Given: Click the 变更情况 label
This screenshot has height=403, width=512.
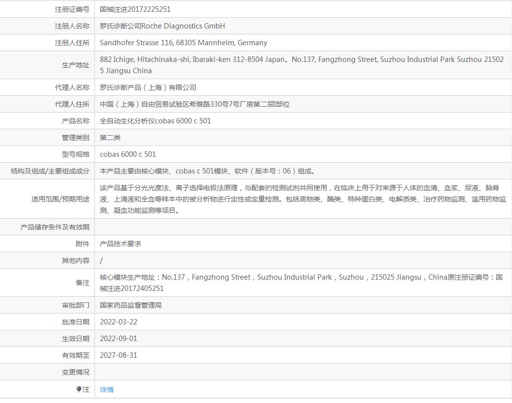Looking at the screenshot, I should (x=75, y=372).
